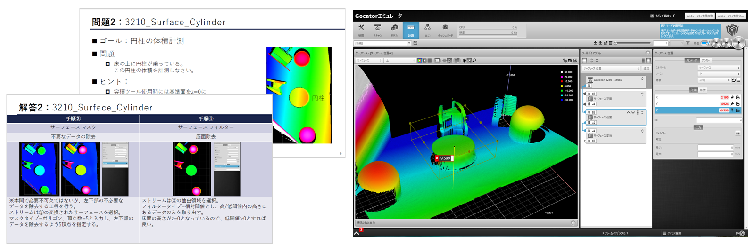The image size is (756, 252).
Task: Click the reset icon next to 特徴 dropdown
Action: tap(734, 80)
